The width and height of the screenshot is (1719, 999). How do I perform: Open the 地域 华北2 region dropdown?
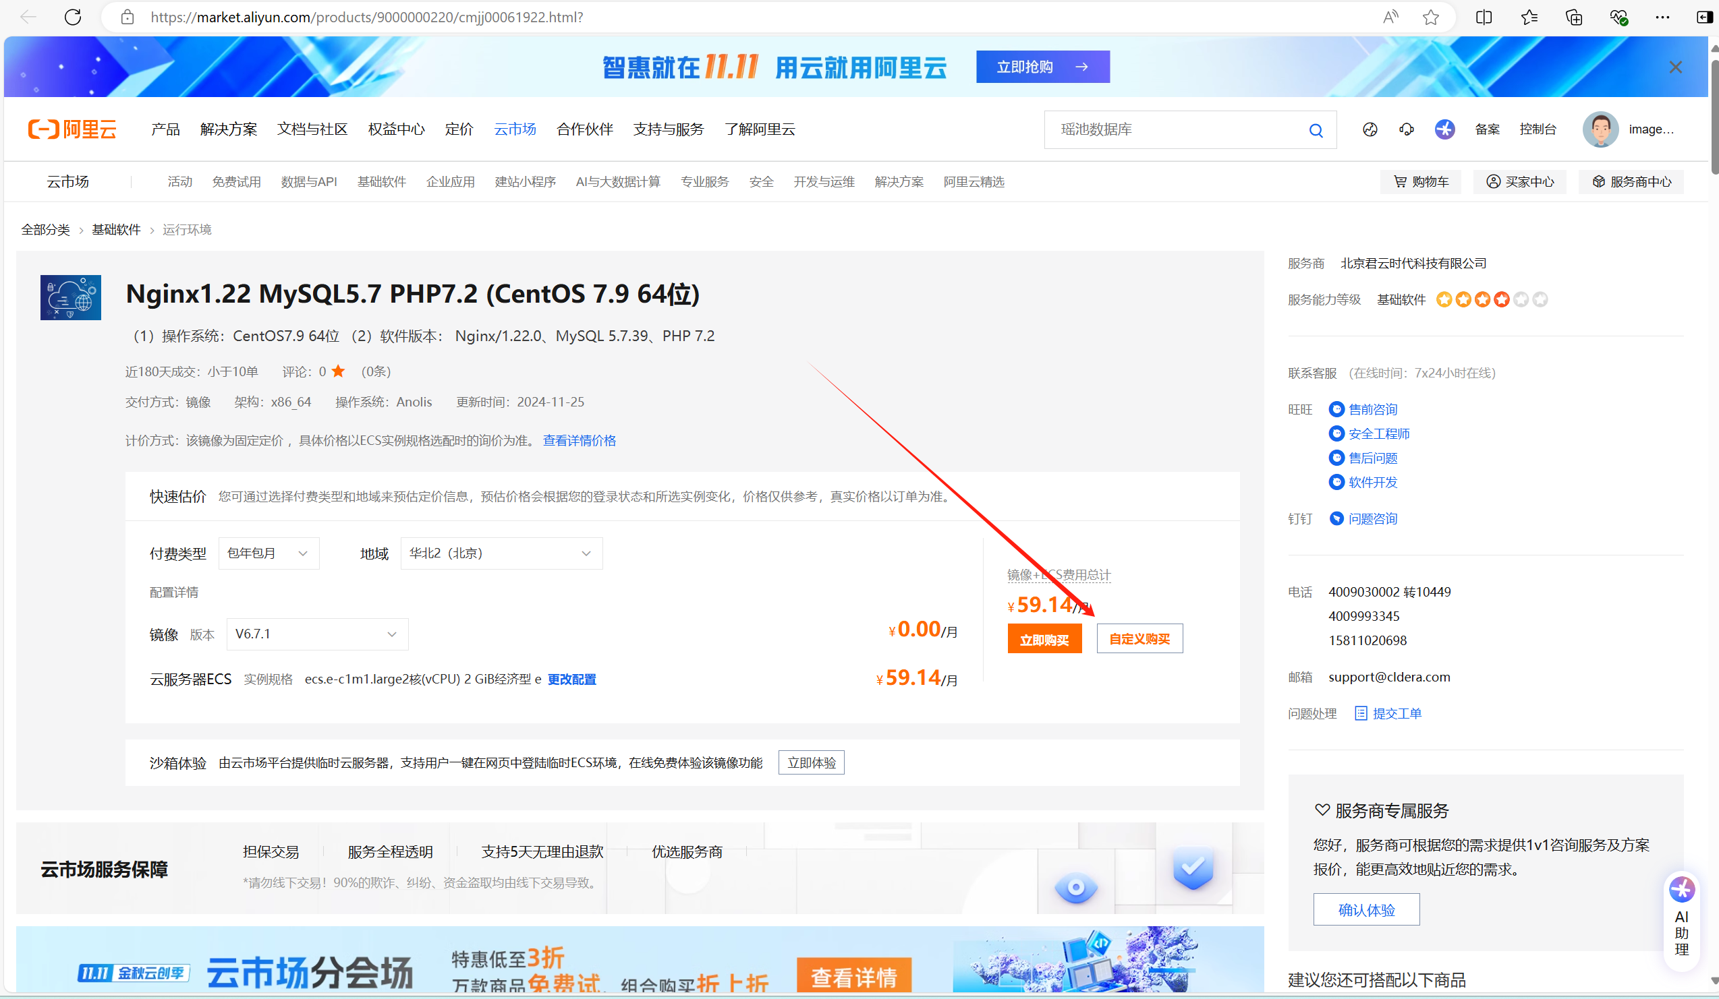click(x=501, y=553)
